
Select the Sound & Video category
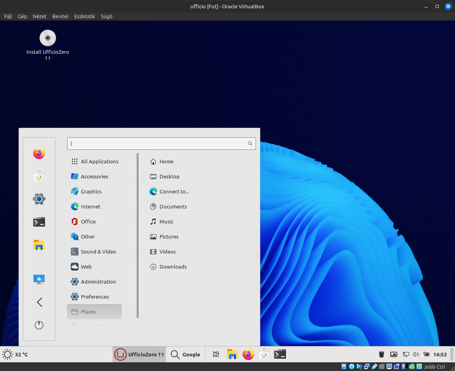(x=94, y=252)
